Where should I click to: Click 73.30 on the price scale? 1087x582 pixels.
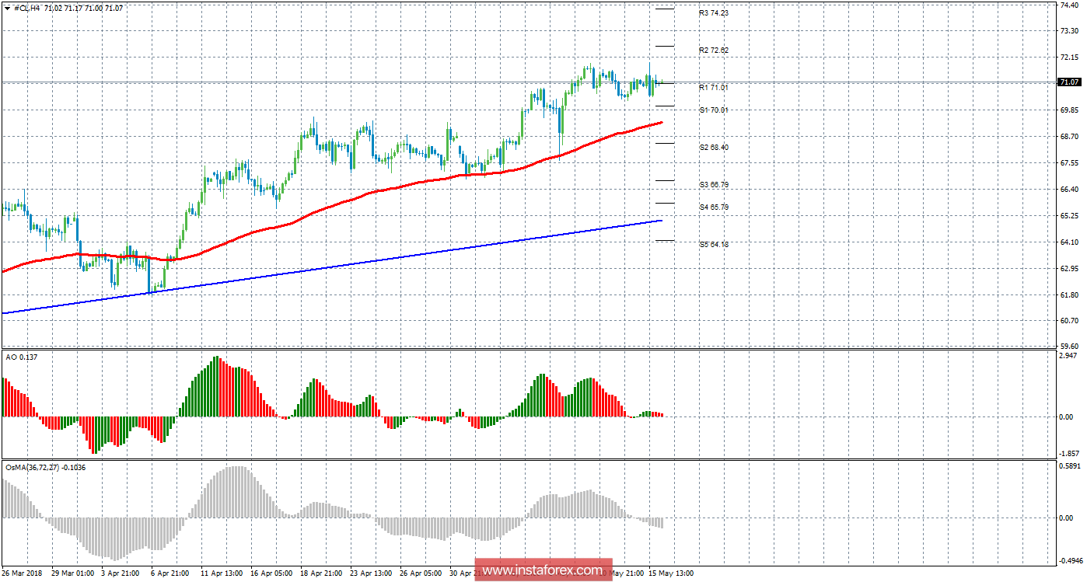tap(1069, 32)
